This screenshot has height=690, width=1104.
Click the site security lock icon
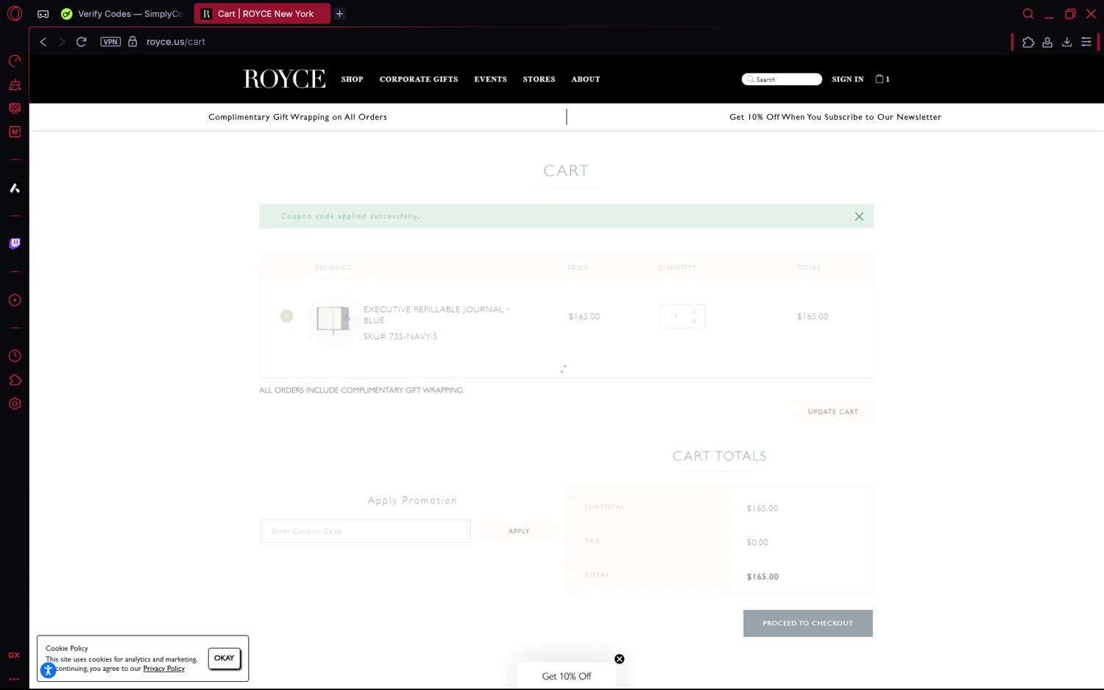tap(132, 42)
